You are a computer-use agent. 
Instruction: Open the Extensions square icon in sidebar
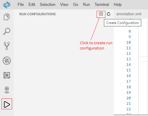pos(7,75)
